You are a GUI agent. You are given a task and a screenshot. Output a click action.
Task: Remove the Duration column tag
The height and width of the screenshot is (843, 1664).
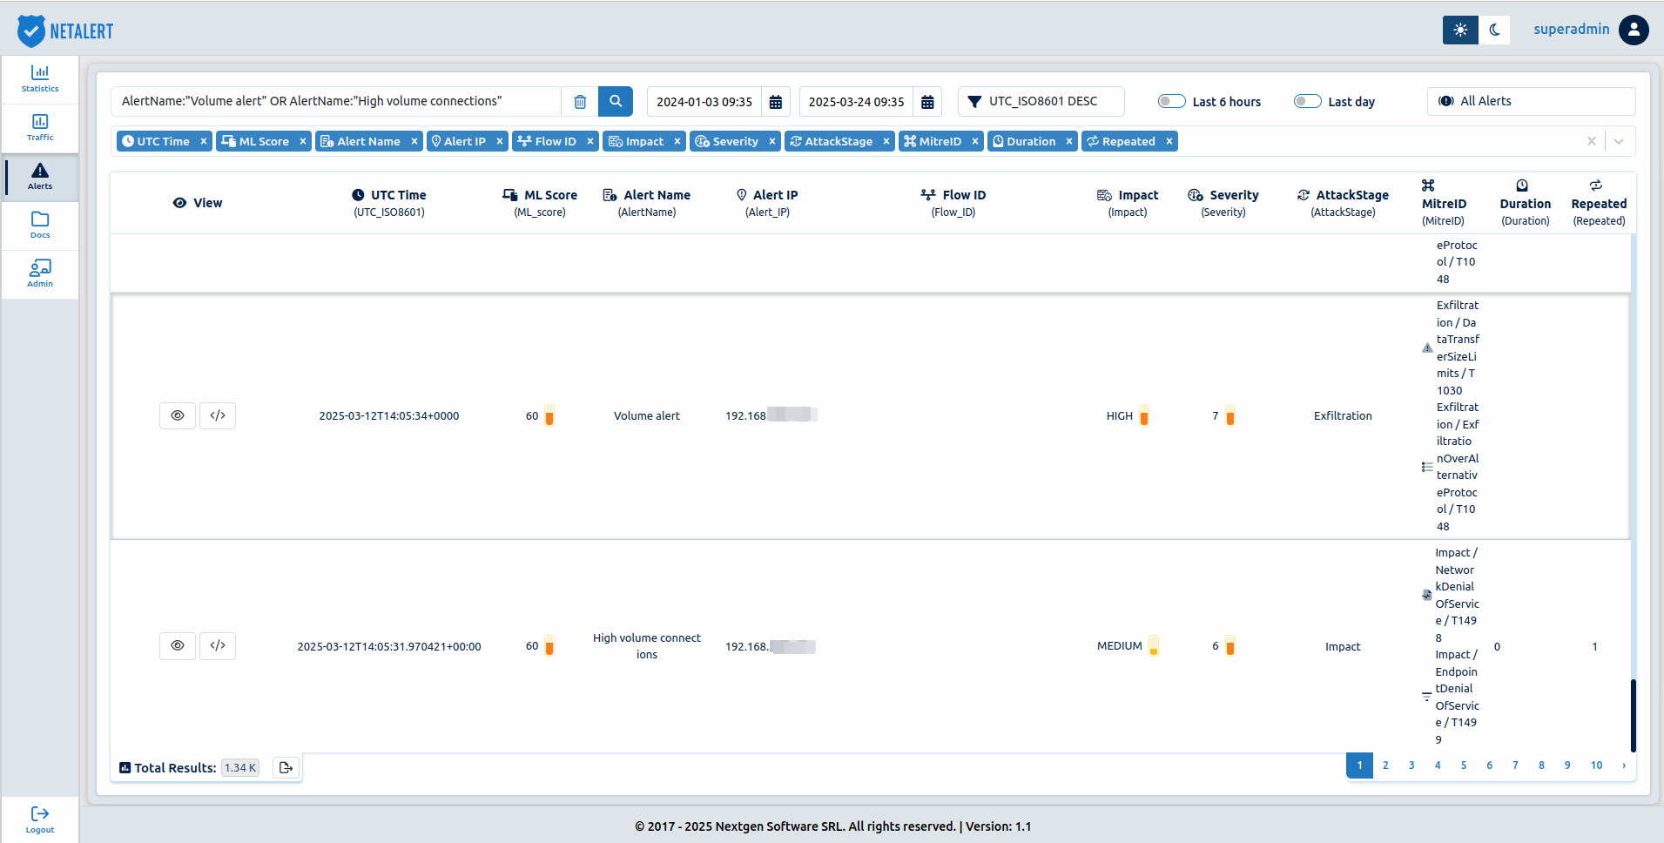click(1069, 141)
